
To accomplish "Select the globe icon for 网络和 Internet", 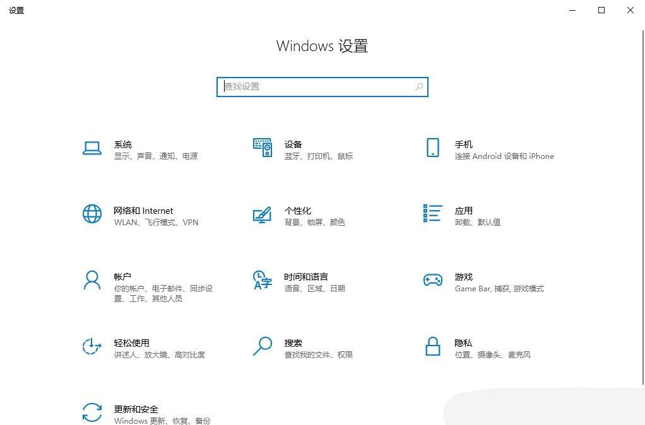I will click(92, 214).
